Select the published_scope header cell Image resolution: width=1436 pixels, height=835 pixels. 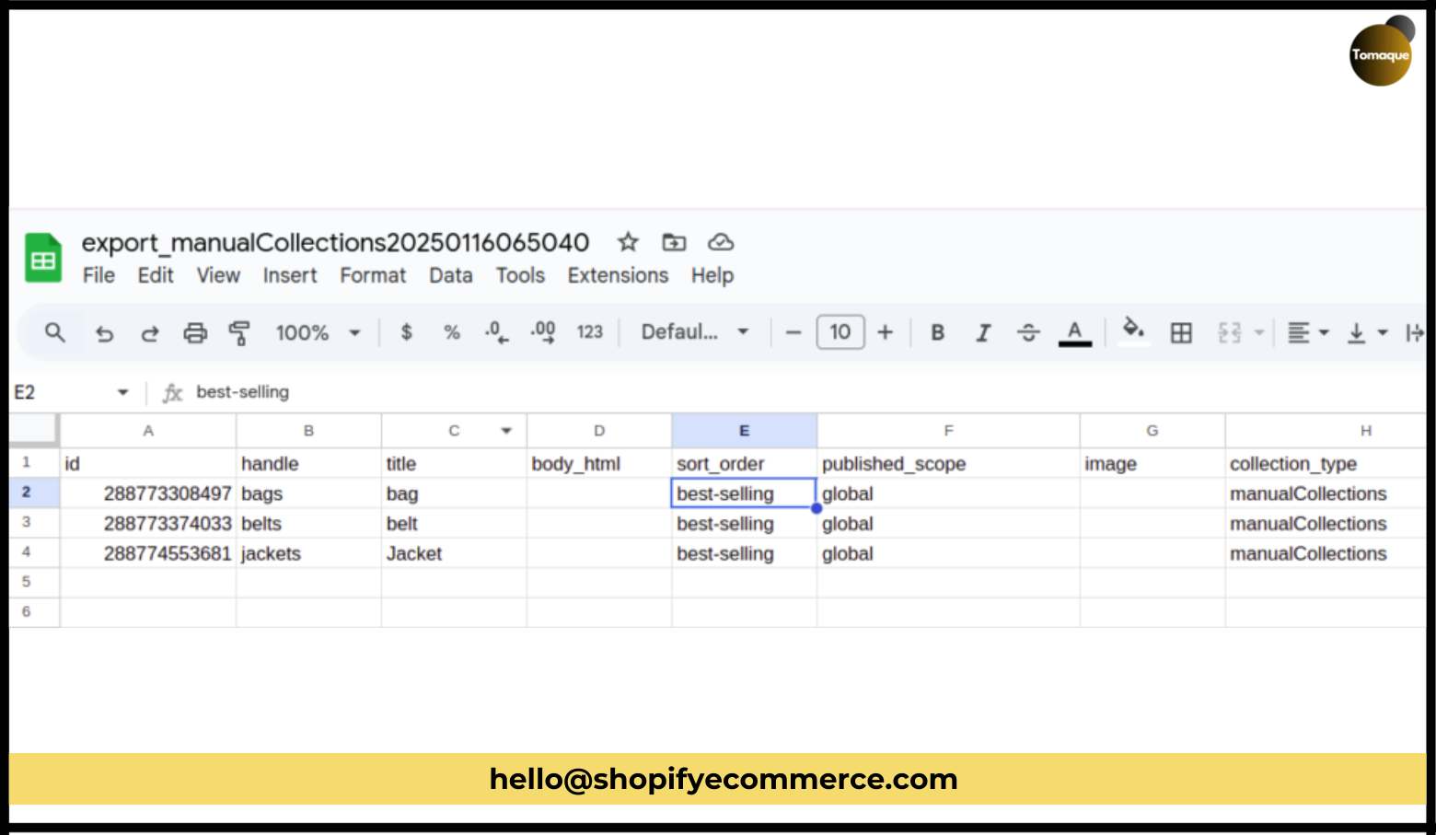(x=948, y=463)
